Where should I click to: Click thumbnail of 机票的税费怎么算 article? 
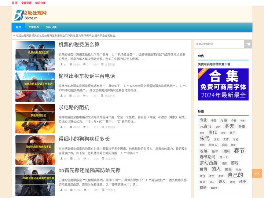click(35, 56)
